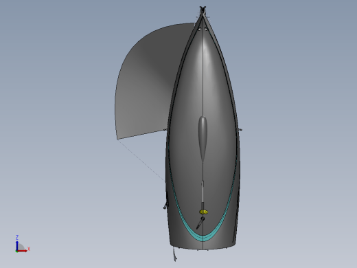Select the yellow part near the stern
Image resolution: width=357 pixels, height=268 pixels.
pos(203,212)
